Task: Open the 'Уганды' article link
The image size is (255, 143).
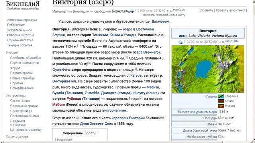Action: [129, 35]
